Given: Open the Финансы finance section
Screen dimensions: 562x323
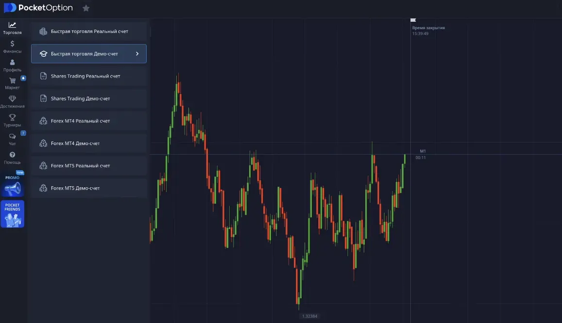Looking at the screenshot, I should [x=12, y=46].
